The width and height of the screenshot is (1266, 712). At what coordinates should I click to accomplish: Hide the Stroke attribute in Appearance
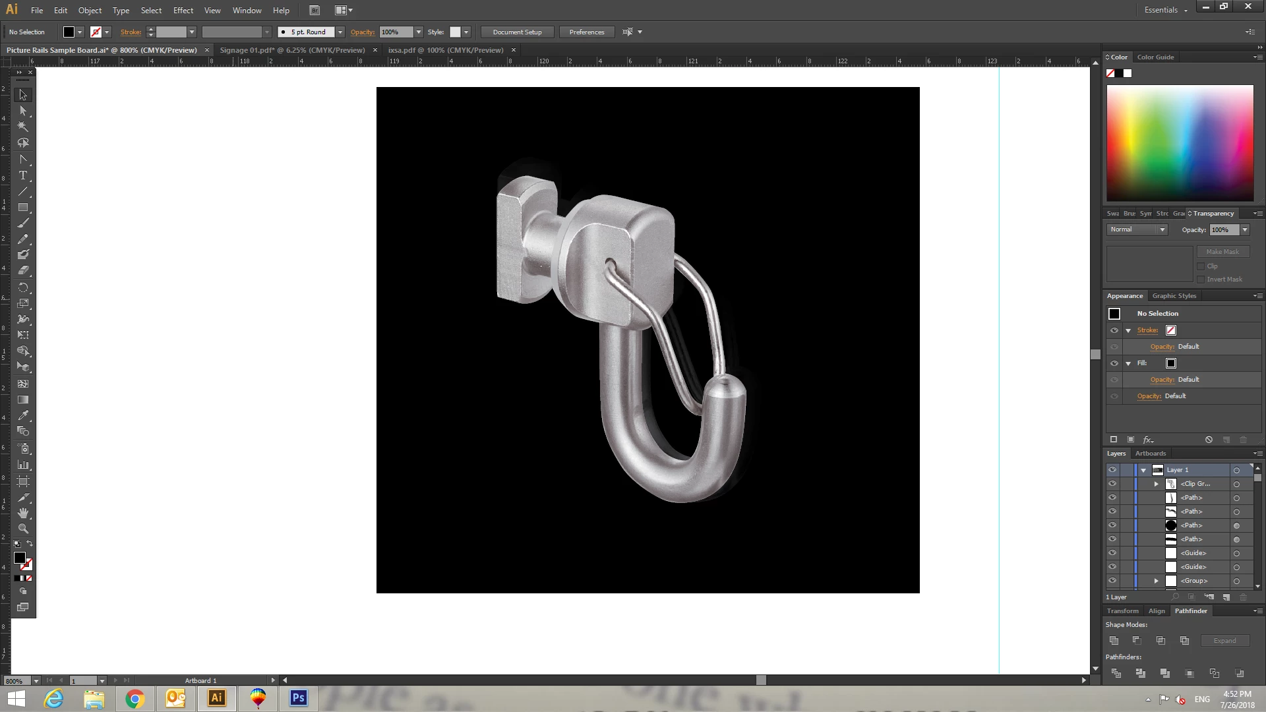tap(1114, 330)
